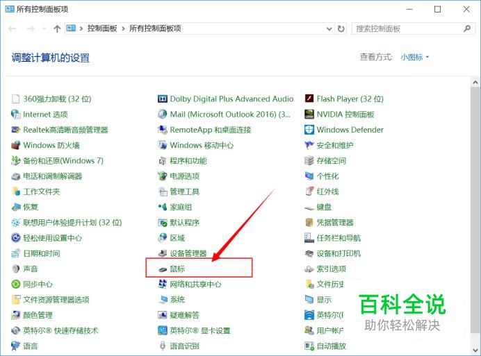Navigate up one level with up arrow
The height and width of the screenshot is (356, 481).
click(57, 28)
